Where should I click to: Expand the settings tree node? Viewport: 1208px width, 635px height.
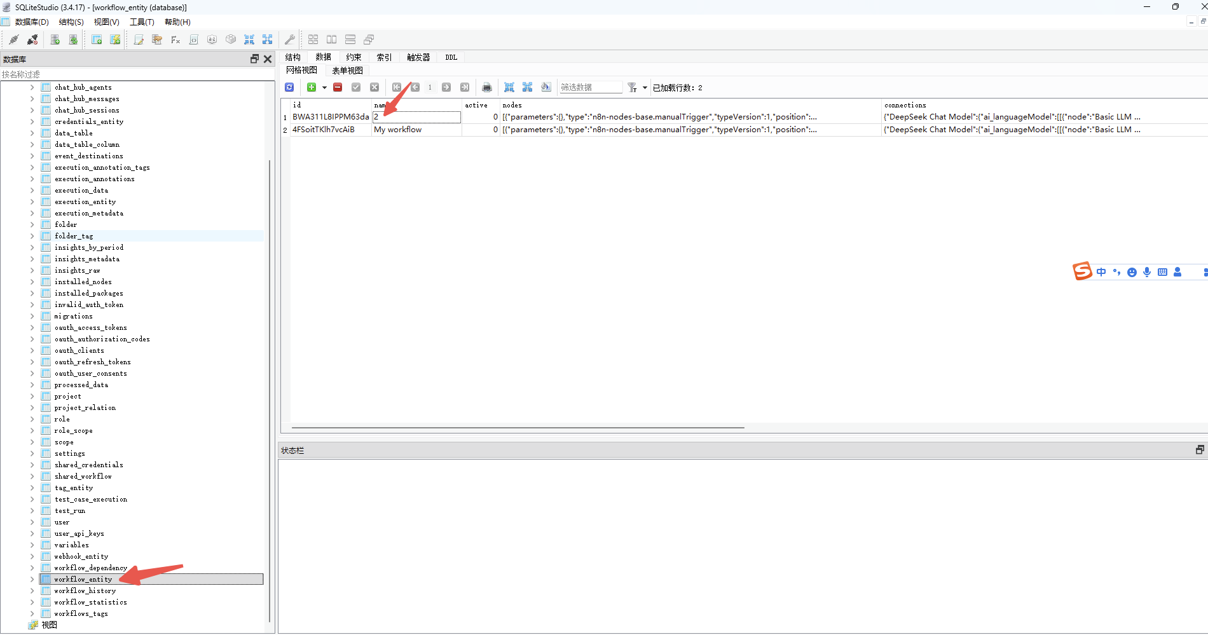click(x=32, y=453)
